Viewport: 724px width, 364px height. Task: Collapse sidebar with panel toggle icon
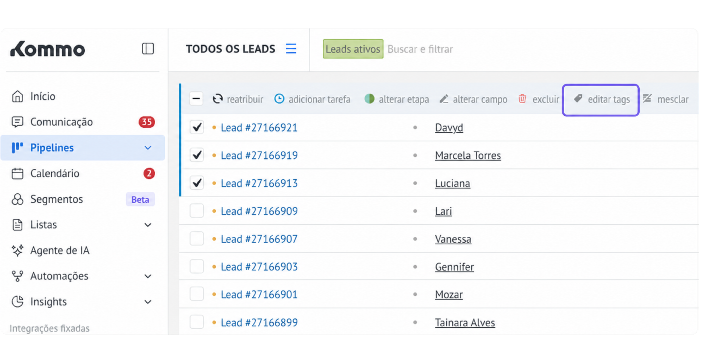pyautogui.click(x=148, y=49)
